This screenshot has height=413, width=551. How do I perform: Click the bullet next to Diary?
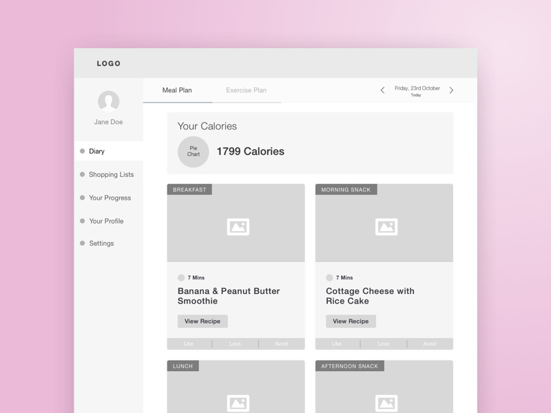pyautogui.click(x=82, y=151)
